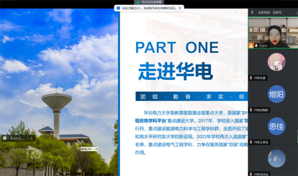Close the meeting time limit notification
The height and width of the screenshot is (176, 298).
click(181, 8)
